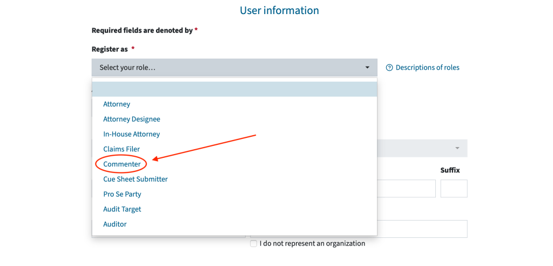Select Commenter from the dropdown list

(122, 164)
